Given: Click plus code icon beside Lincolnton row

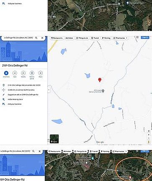Looking at the screenshot, I should click(x=4, y=90).
